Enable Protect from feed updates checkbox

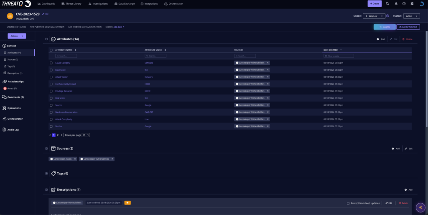pyautogui.click(x=348, y=203)
